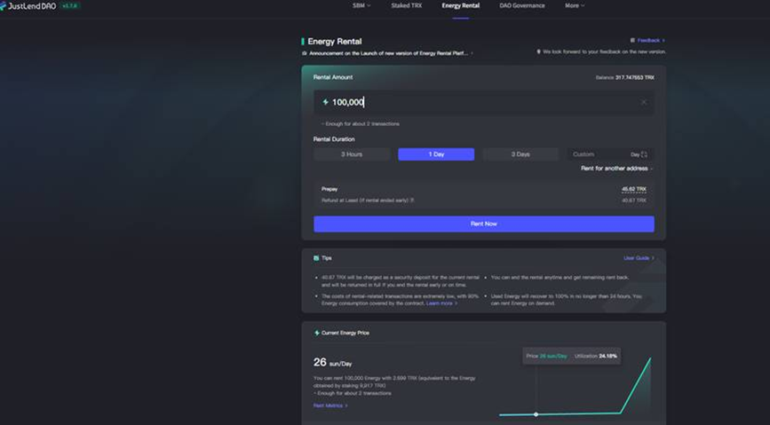Click the announcement speaker icon
The width and height of the screenshot is (770, 425).
pos(305,53)
